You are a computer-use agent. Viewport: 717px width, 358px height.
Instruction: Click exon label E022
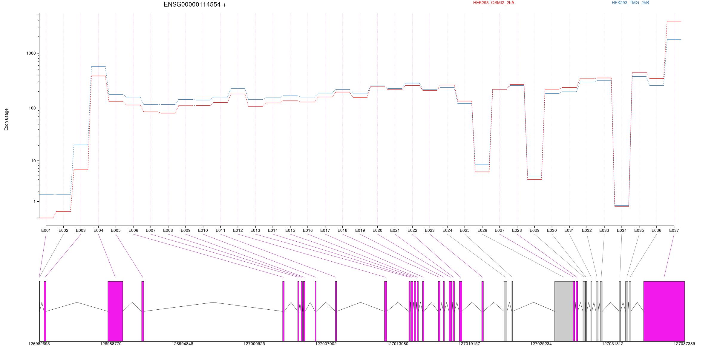[412, 230]
